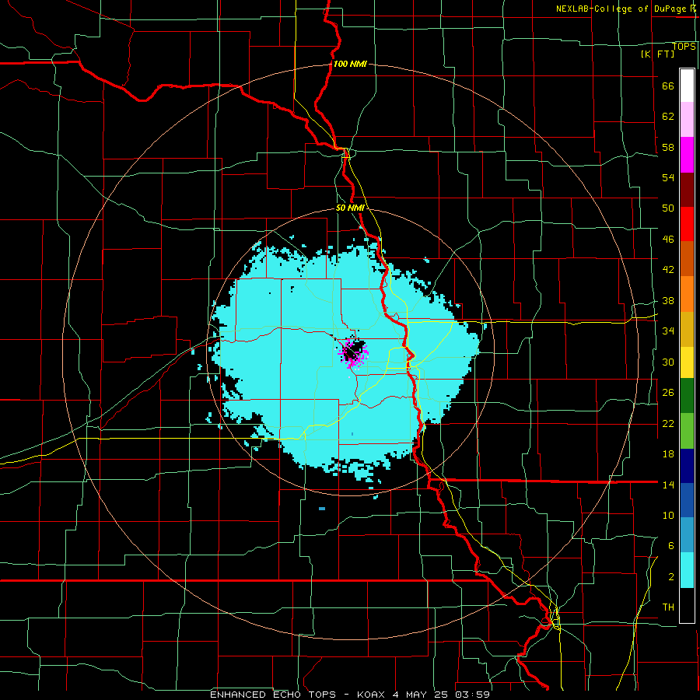Click the 62 legend value
Viewport: 700px width, 700px height.
pyautogui.click(x=668, y=116)
